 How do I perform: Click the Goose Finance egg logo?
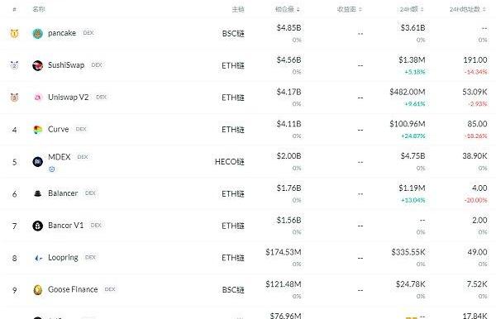(38, 289)
